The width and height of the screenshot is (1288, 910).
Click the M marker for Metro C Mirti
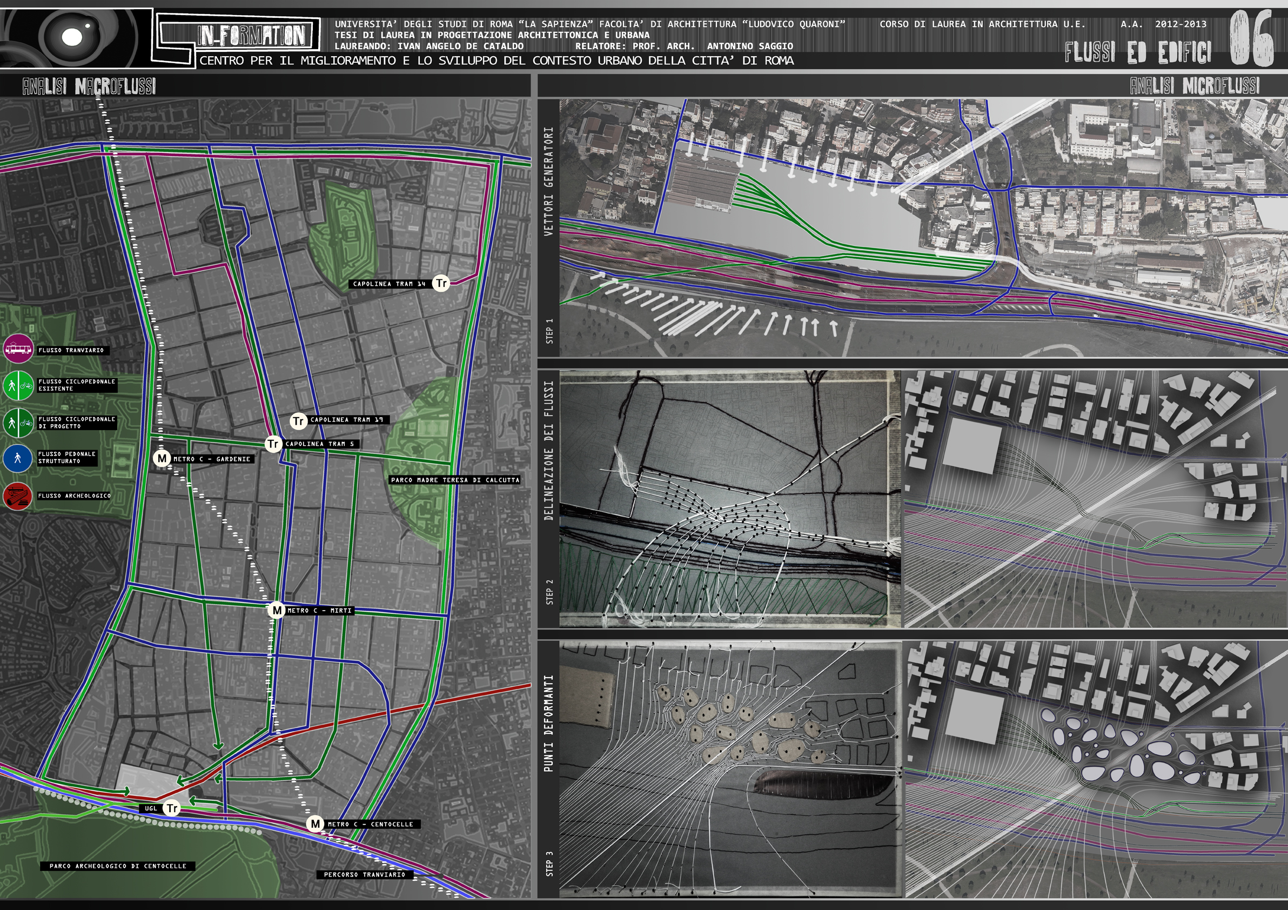point(277,610)
